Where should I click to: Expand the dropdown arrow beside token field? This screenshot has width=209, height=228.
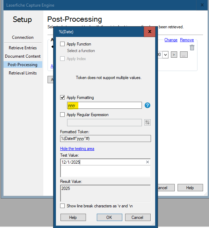click(165, 55)
